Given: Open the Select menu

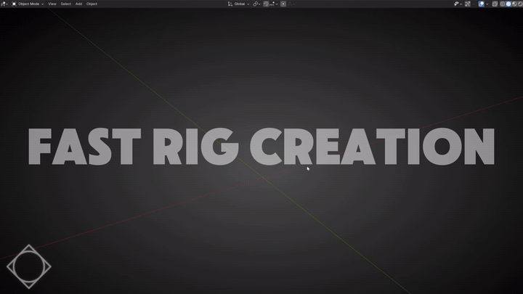Looking at the screenshot, I should [x=65, y=4].
